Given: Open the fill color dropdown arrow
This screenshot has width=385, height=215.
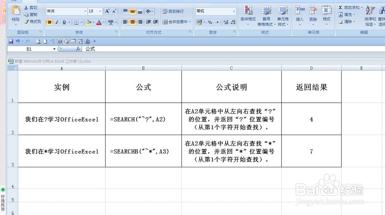Looking at the screenshot, I should click(x=93, y=22).
